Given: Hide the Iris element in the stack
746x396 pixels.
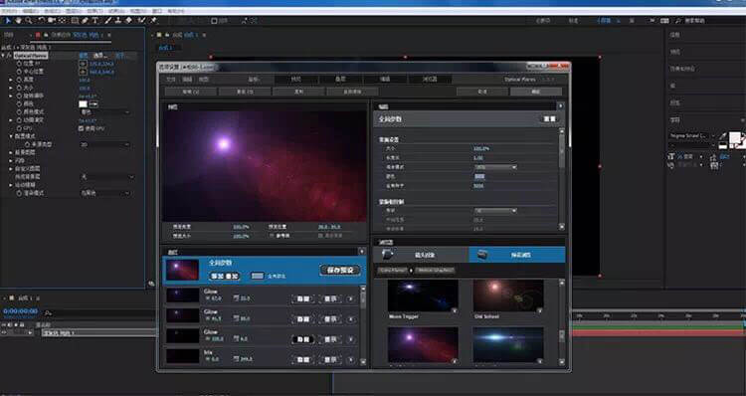Looking at the screenshot, I should (303, 360).
